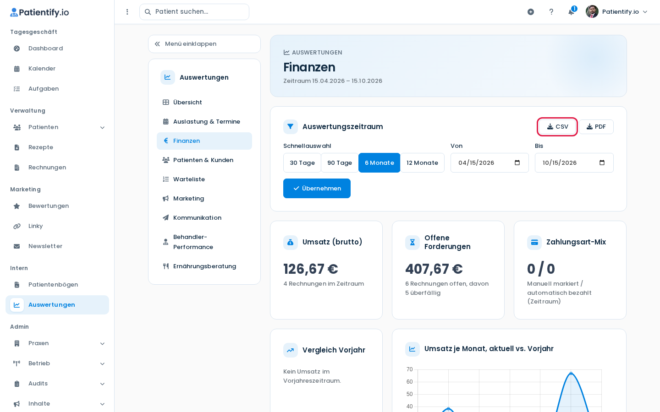
Task: Expand the Betrieb admin group
Action: click(57, 363)
